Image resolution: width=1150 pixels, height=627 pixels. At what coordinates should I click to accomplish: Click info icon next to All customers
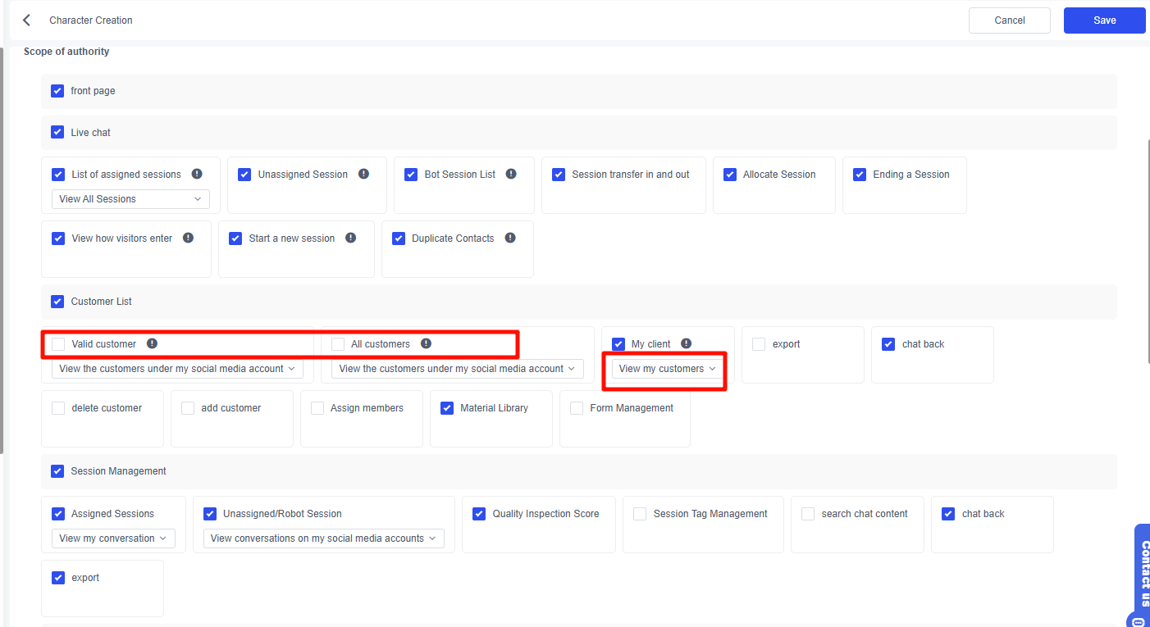pos(426,343)
